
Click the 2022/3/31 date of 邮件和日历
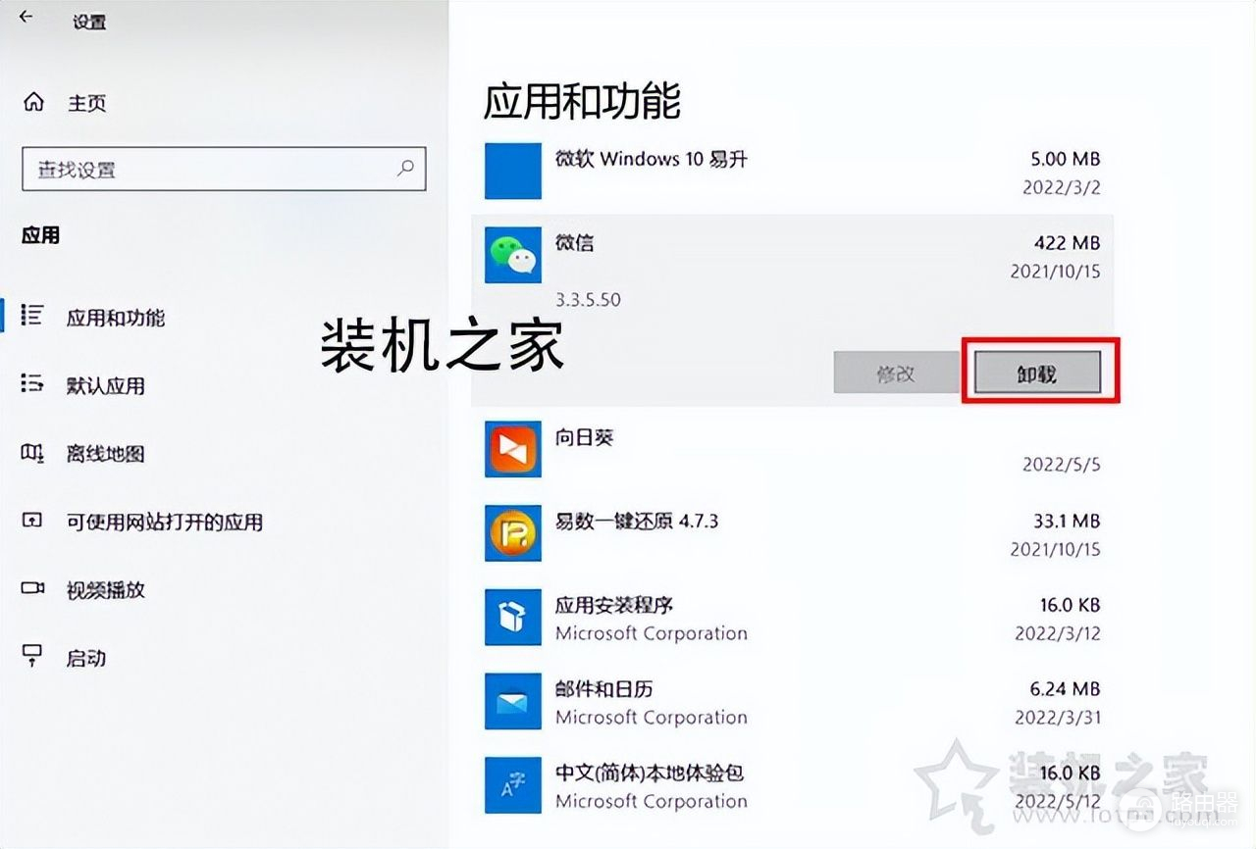click(x=1058, y=718)
